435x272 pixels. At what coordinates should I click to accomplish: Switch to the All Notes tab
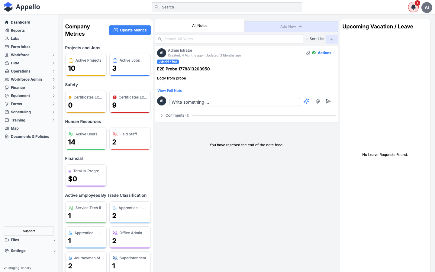point(200,26)
